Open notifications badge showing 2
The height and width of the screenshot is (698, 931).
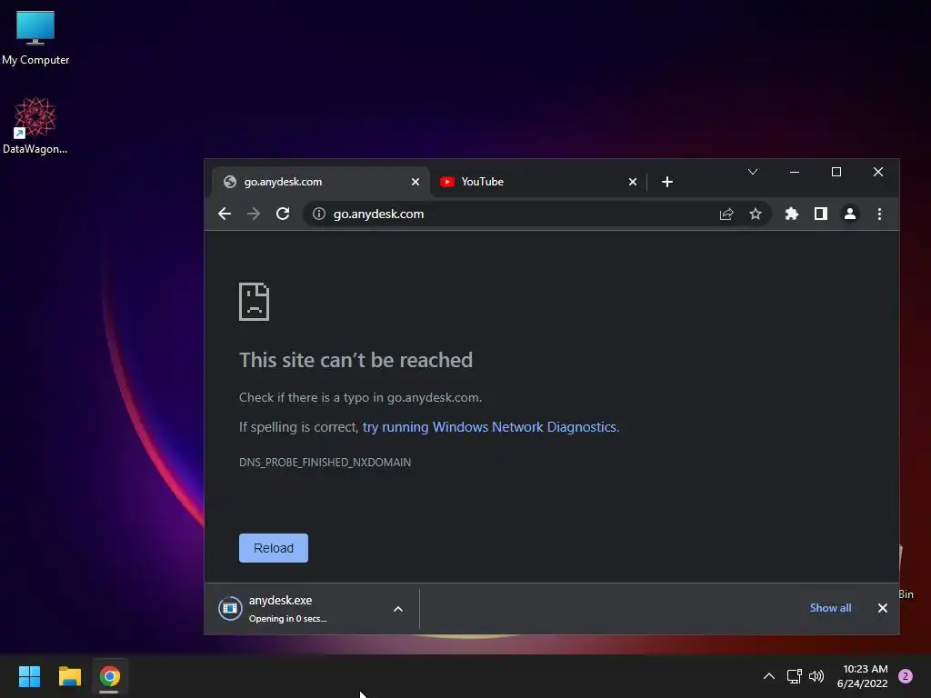[x=906, y=676]
